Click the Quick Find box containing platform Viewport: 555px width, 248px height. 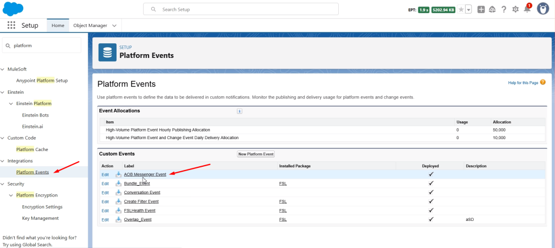coord(42,45)
